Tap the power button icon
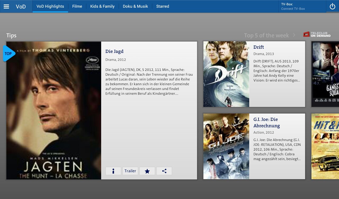339x199 pixels. (332, 6)
